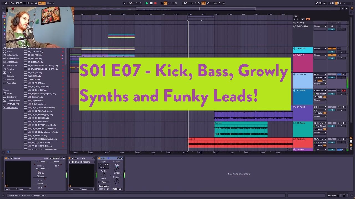Click the Set locator button
This screenshot has width=355, height=199.
tap(296, 16)
